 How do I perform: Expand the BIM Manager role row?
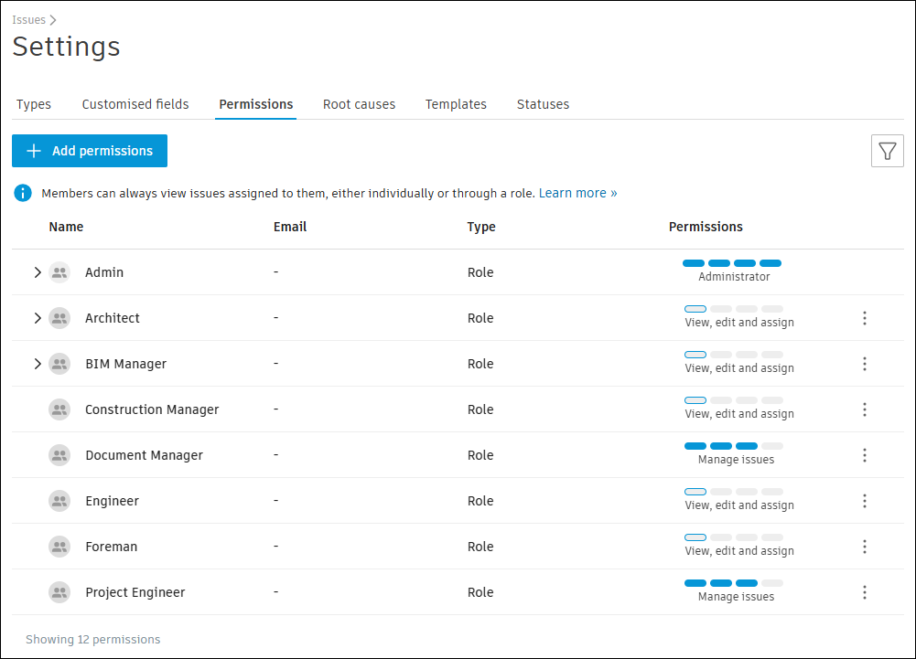pyautogui.click(x=38, y=364)
